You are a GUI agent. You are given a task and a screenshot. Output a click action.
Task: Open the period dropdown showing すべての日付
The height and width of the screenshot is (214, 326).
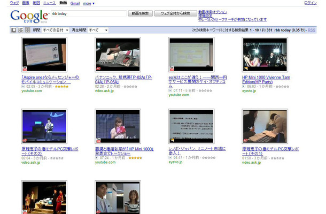coord(55,30)
